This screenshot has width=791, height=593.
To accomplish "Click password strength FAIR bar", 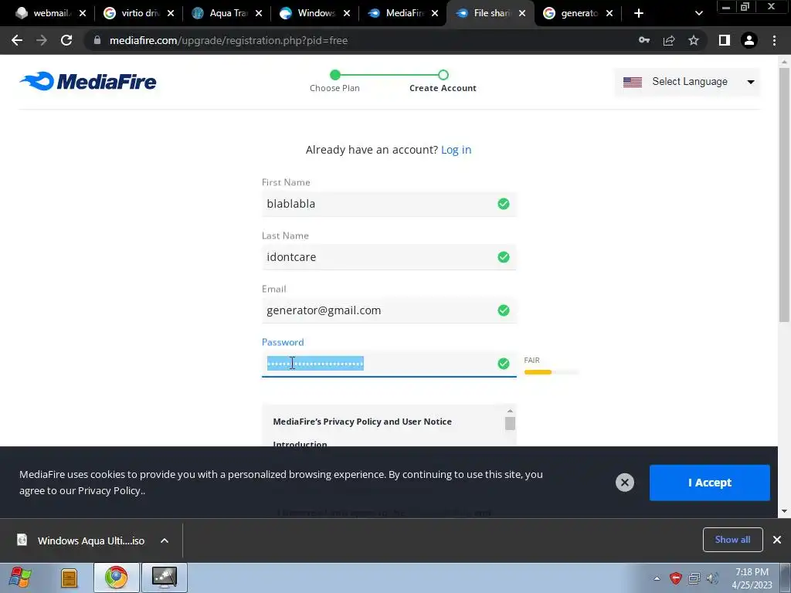I will (551, 372).
